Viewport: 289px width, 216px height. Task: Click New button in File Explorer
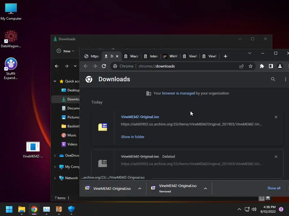65,51
